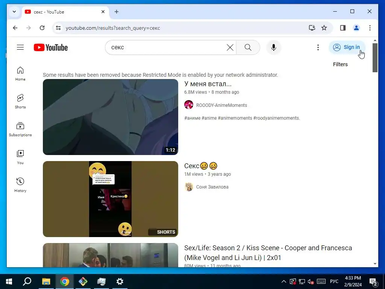Open File Explorer from taskbar

click(46, 281)
